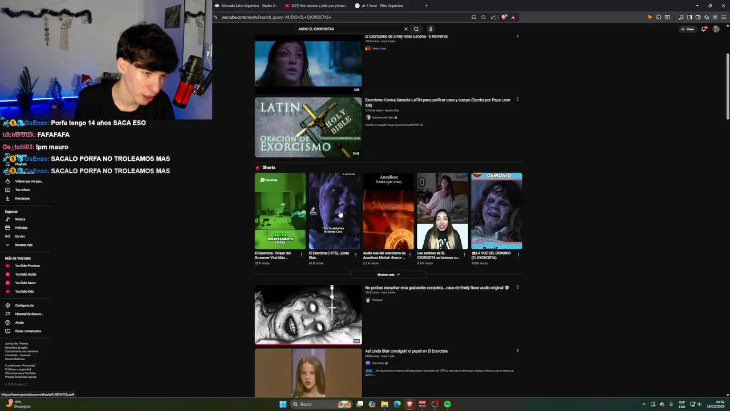Start voice search with the microphone icon

pos(431,29)
